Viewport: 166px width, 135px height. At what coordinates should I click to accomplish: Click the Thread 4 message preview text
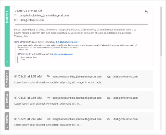pyautogui.click(x=48, y=125)
